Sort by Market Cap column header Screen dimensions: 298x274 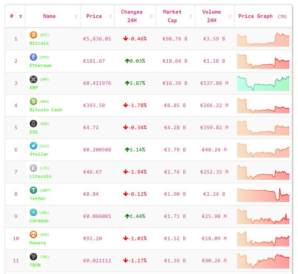172,16
